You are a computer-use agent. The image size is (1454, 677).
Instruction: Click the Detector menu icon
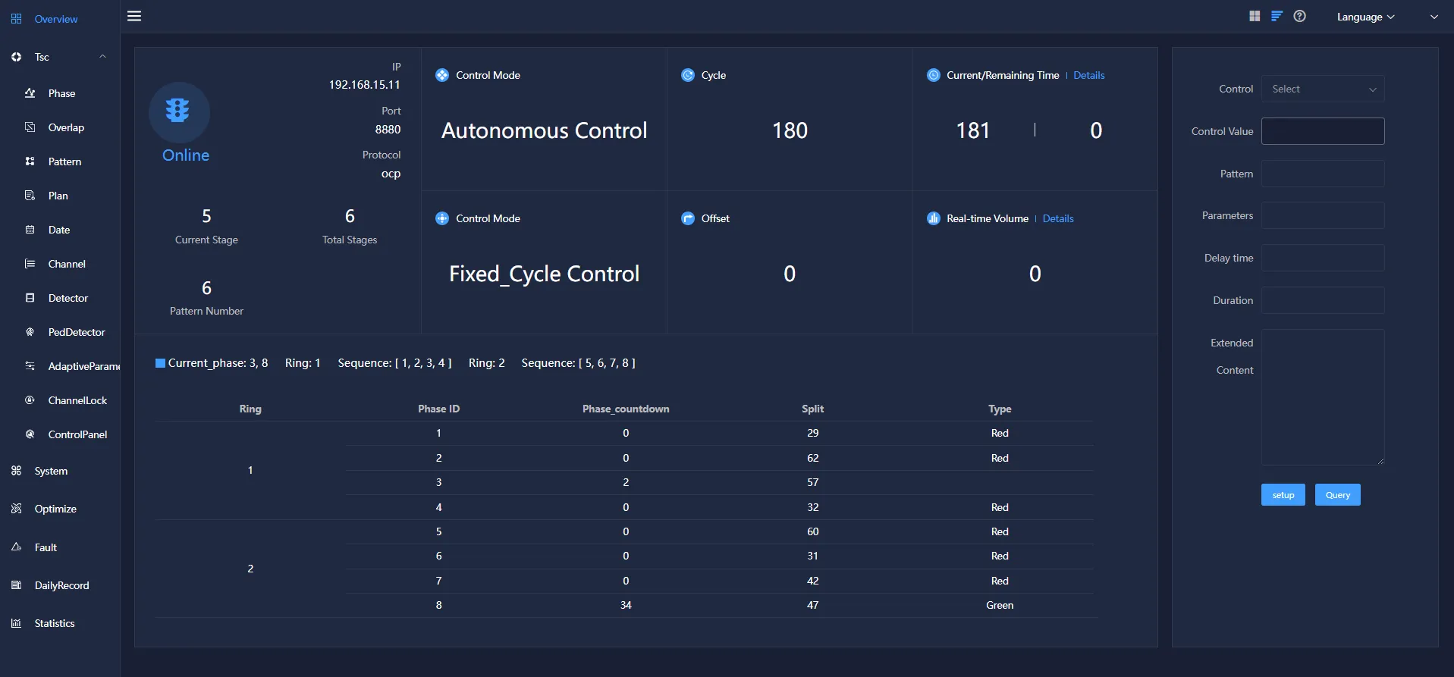(x=30, y=298)
